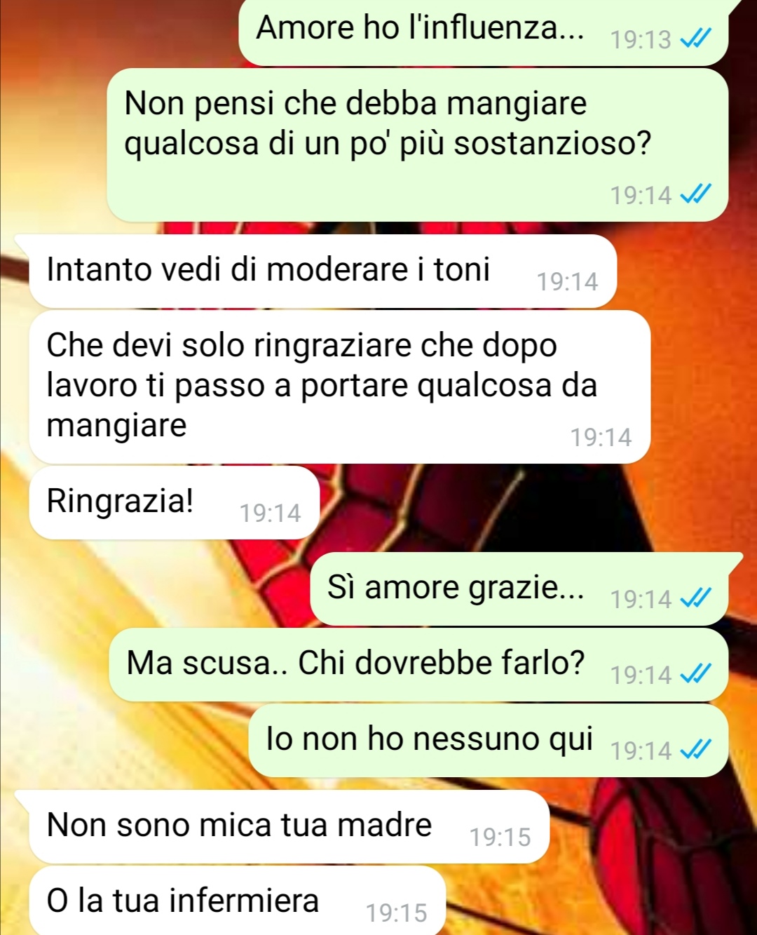
Task: Tap the 19:15 timestamp on 'Non sono mica tua madre'
Action: tap(500, 837)
